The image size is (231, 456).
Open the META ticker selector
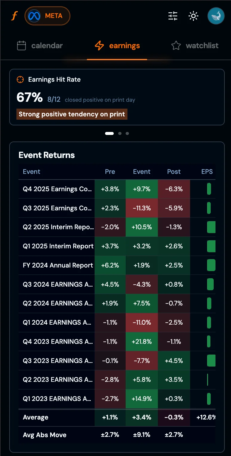[x=47, y=16]
